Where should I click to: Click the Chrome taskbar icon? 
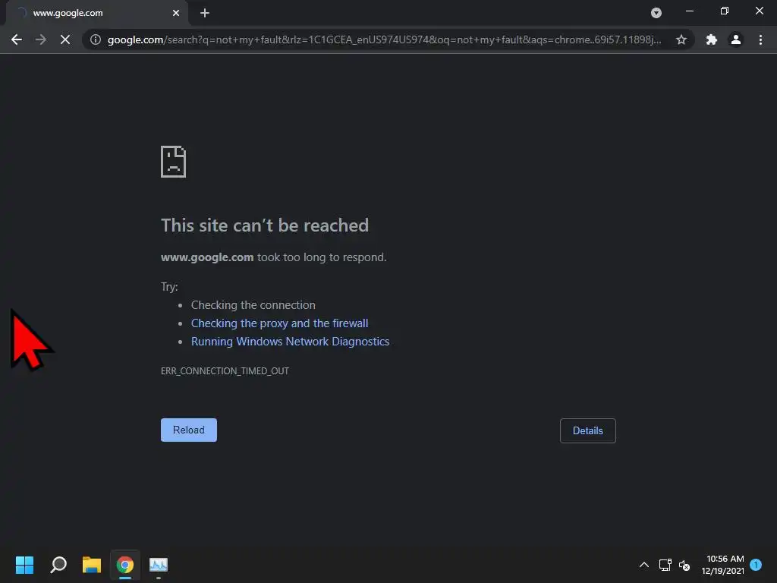click(125, 565)
